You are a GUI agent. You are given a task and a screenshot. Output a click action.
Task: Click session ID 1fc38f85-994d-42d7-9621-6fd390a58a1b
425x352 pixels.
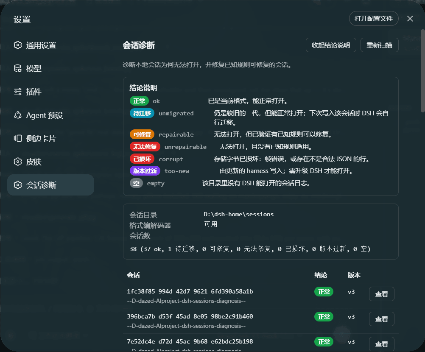(190, 292)
